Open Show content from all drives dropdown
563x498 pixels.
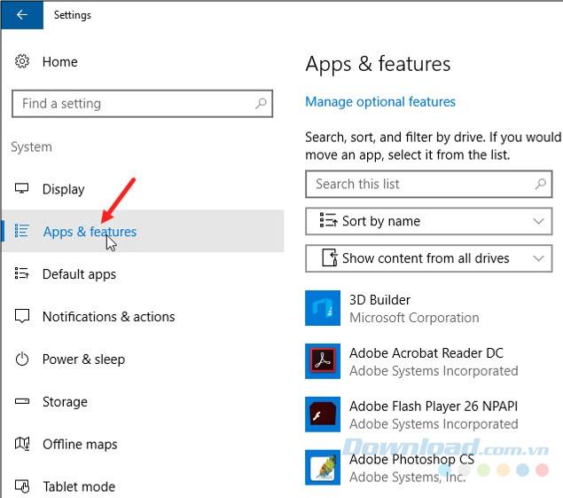(429, 258)
